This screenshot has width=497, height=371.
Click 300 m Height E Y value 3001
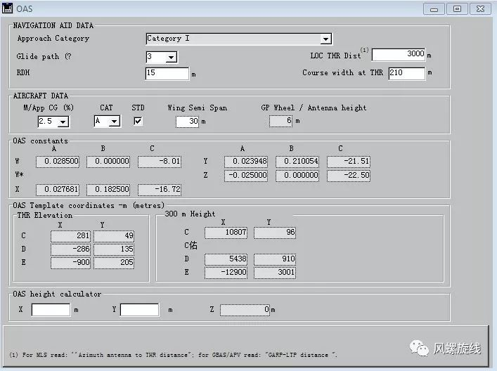point(275,273)
